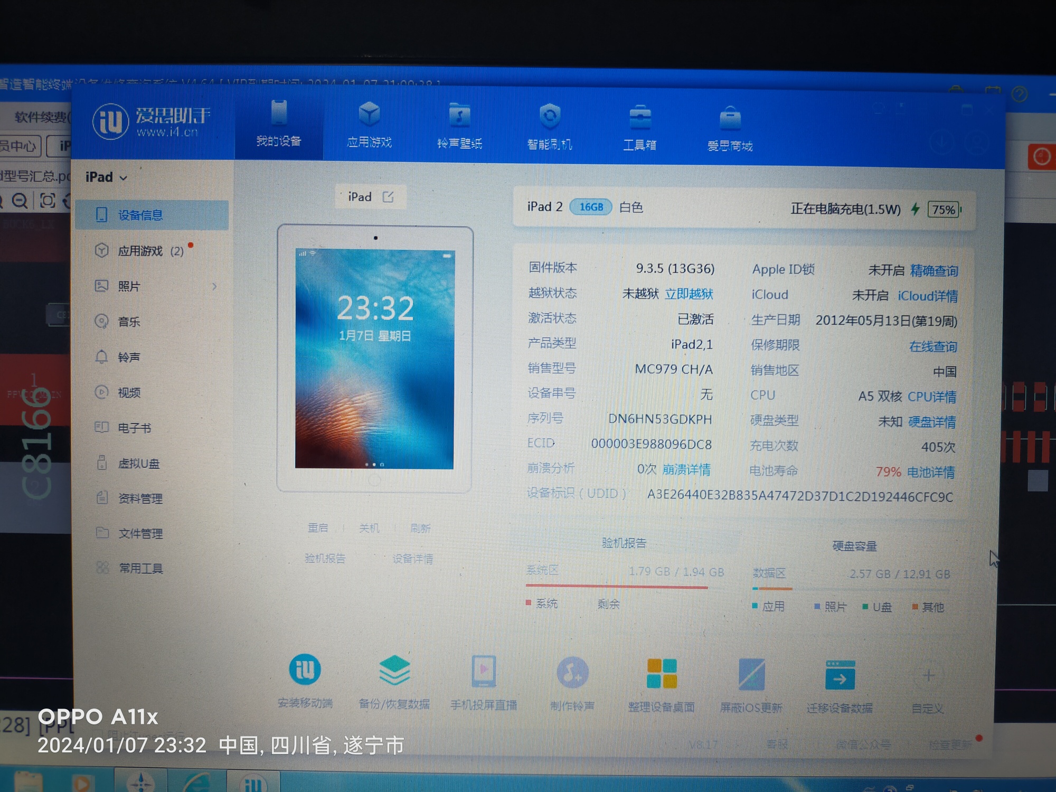1056x792 pixels.
Task: Open the 铃声壁纸 tab
Action: (459, 126)
